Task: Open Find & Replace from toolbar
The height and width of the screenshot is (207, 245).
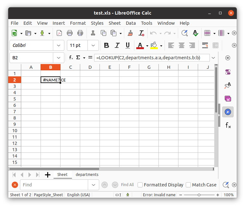Action: click(x=184, y=33)
